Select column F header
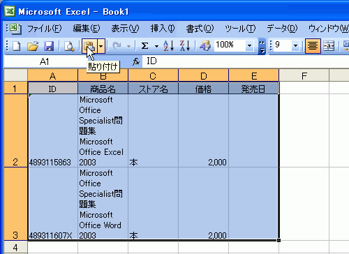349x254 pixels. [304, 76]
